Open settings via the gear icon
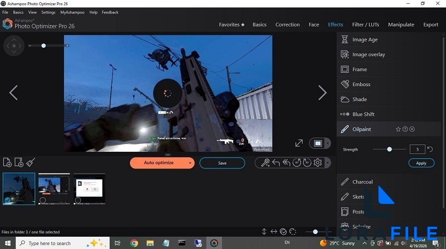 [x=318, y=163]
